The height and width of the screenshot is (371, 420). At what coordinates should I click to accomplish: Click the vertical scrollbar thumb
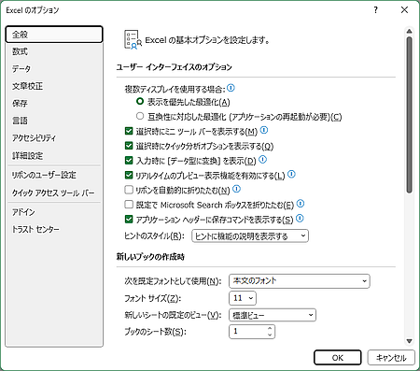[410, 115]
